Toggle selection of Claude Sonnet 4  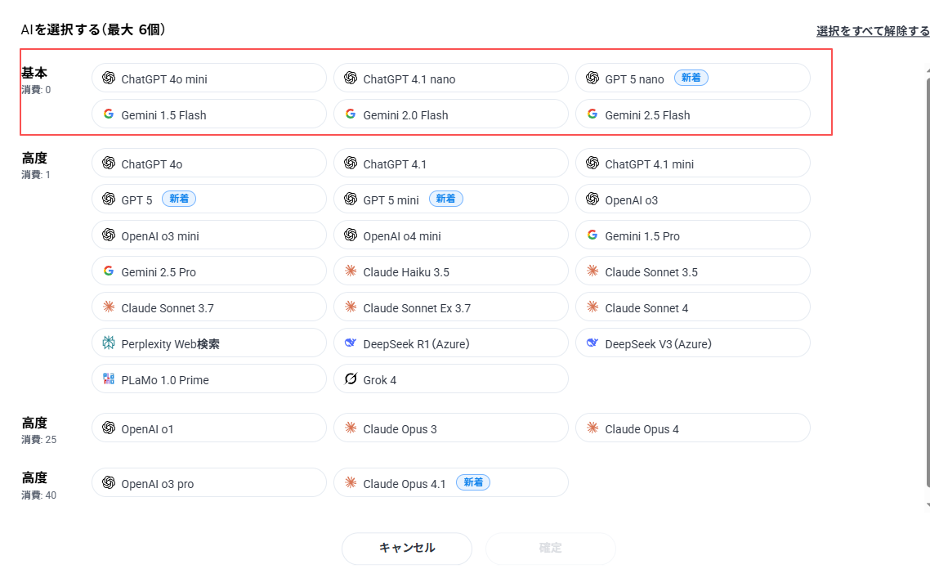(x=692, y=307)
